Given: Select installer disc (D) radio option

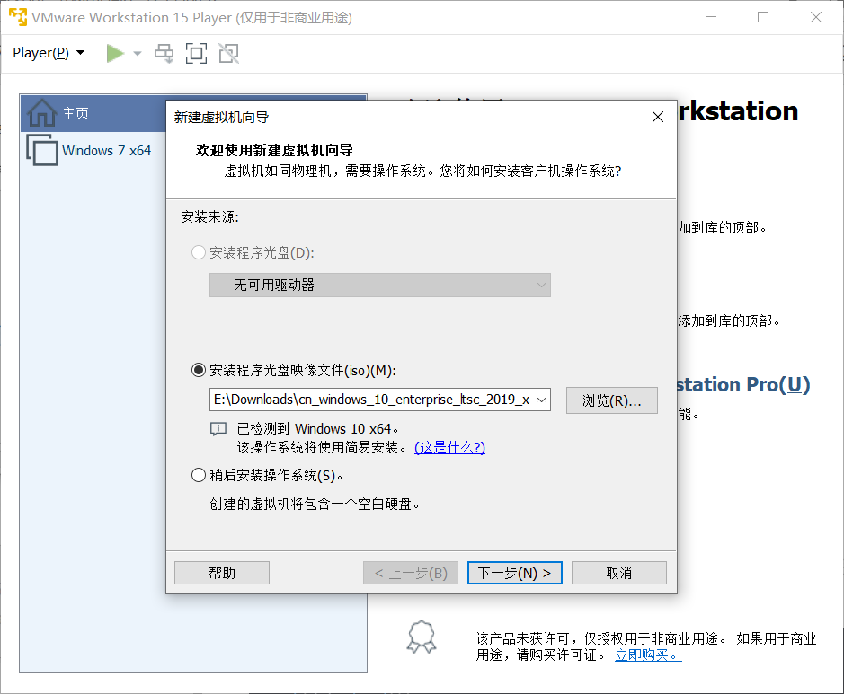Looking at the screenshot, I should (199, 252).
